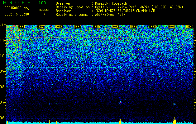Click the 0838 time marker
Screen dimensions: 196x124
coord(152,27)
